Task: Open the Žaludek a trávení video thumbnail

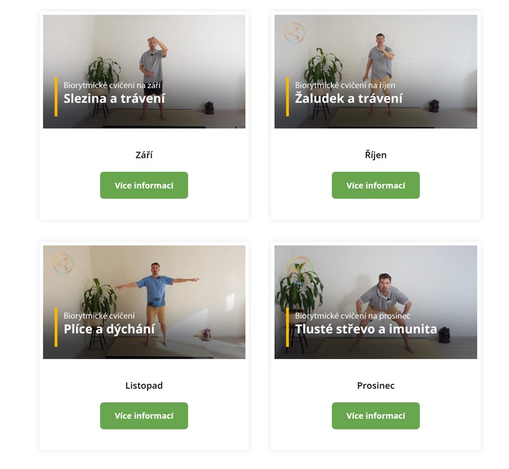Action: point(375,72)
